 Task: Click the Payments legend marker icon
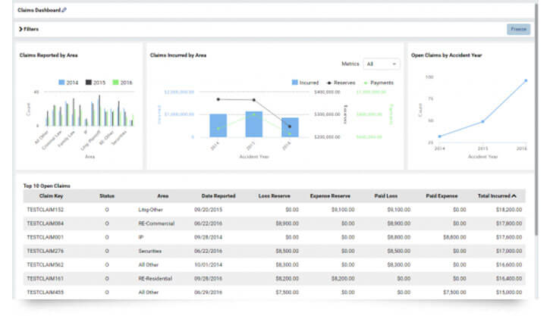point(366,83)
